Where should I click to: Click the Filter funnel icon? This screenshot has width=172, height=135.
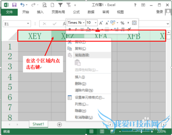[60, 5]
